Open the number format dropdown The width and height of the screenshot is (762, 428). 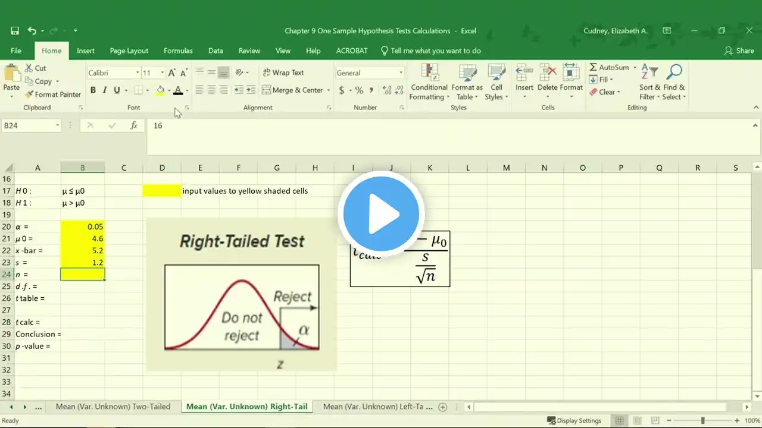coord(401,73)
